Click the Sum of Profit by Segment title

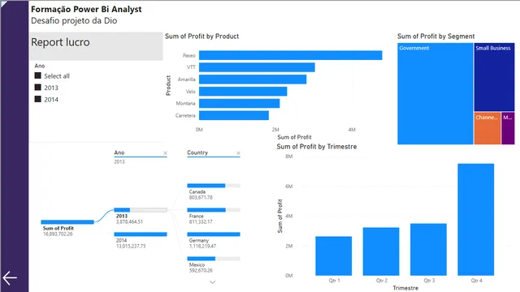coord(435,36)
